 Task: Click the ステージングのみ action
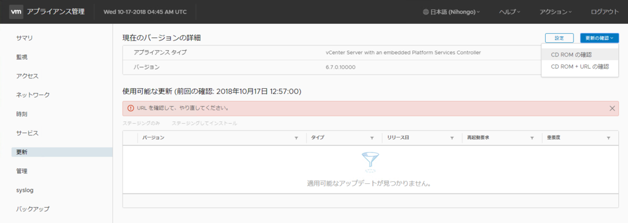click(x=142, y=123)
